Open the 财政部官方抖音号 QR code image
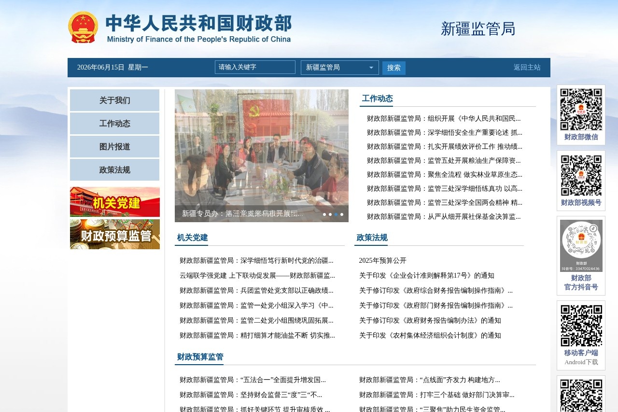Viewport: 618px width, 412px height. coord(581,246)
